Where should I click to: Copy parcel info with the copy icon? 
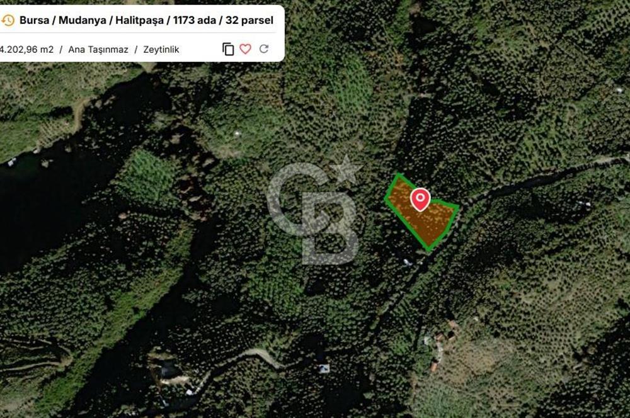point(228,49)
